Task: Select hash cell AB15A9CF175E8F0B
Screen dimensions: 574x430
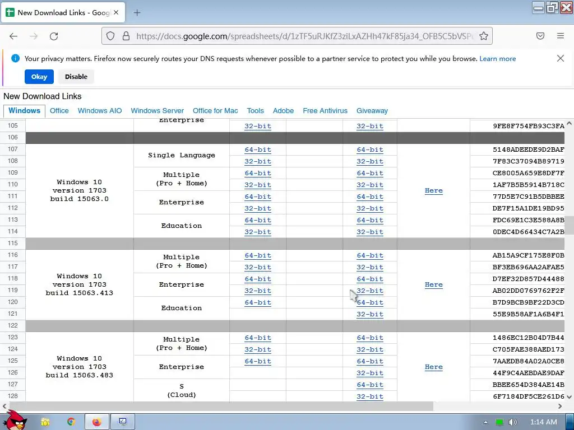Action: (517, 255)
